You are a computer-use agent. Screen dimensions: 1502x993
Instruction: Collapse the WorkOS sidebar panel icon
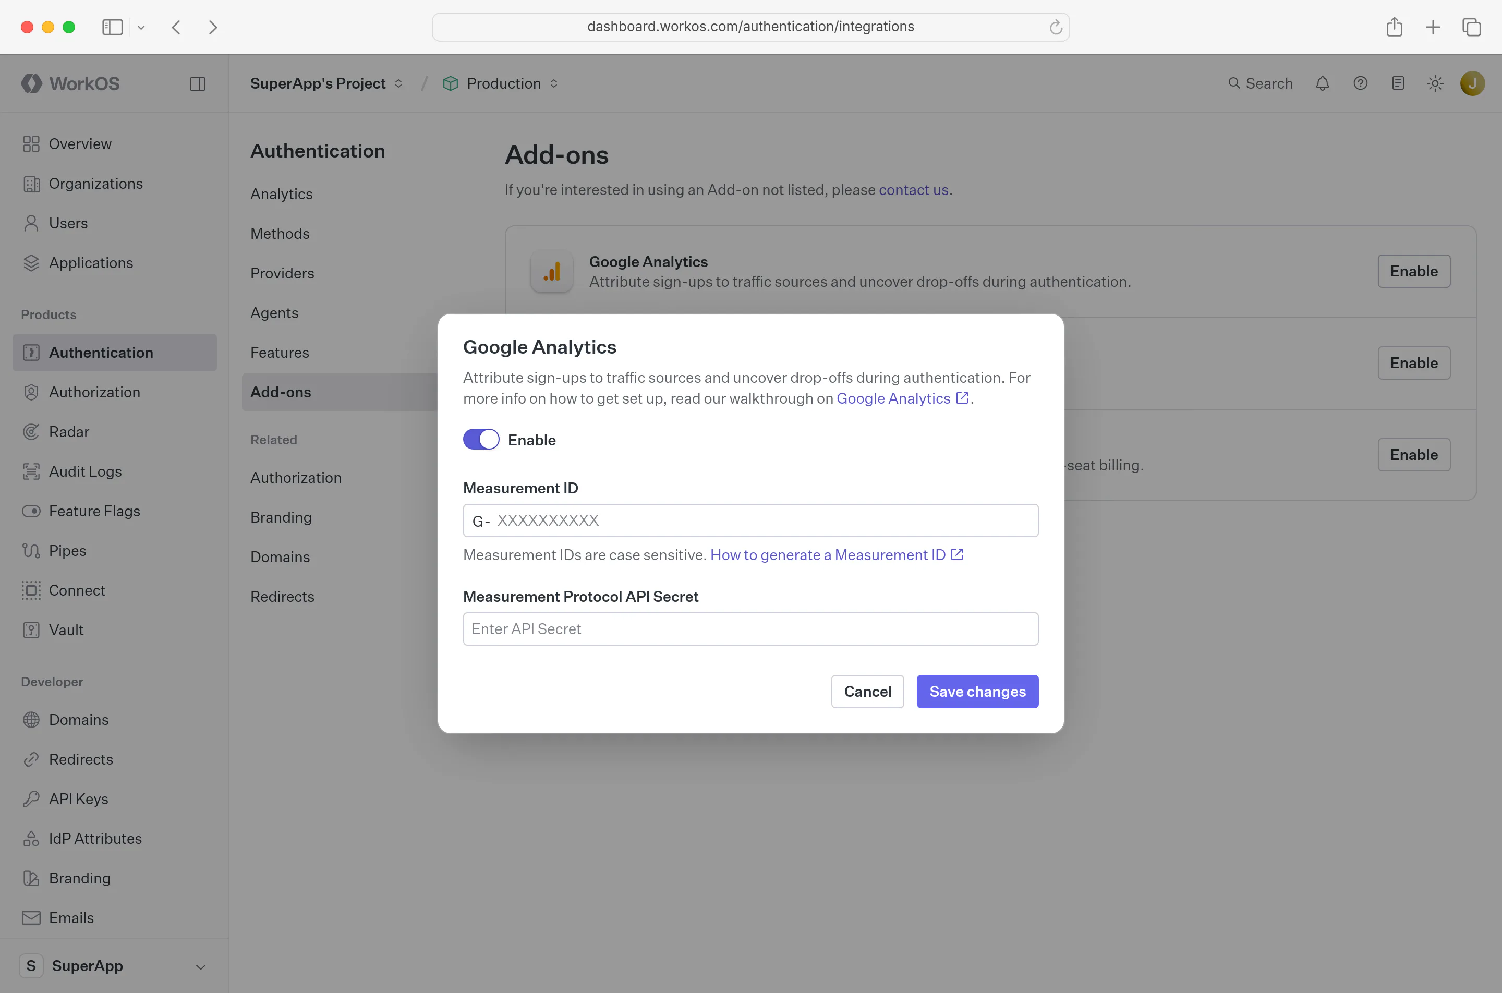pyautogui.click(x=198, y=83)
